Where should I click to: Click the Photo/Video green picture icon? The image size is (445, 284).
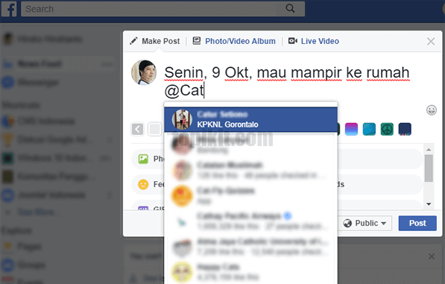(x=143, y=159)
